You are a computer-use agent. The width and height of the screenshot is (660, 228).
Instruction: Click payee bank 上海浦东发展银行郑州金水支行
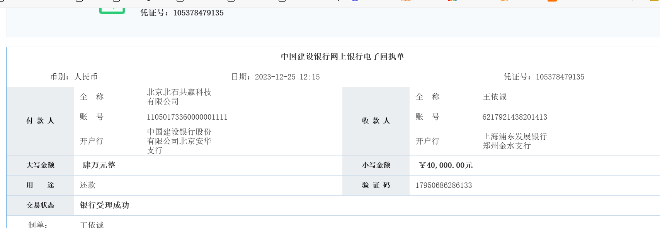pyautogui.click(x=514, y=141)
